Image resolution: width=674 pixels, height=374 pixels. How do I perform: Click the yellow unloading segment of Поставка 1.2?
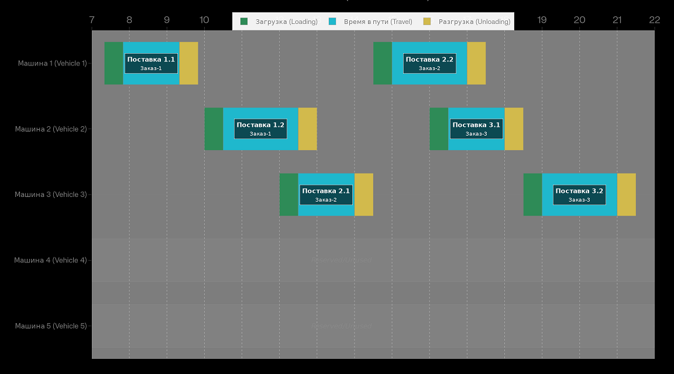pos(308,129)
